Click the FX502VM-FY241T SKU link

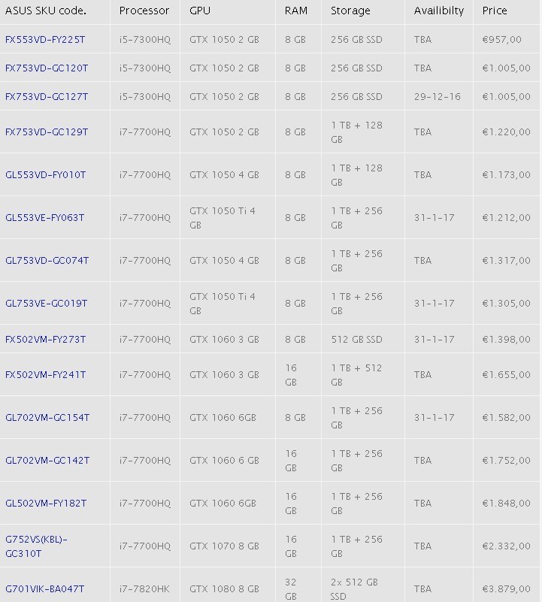point(45,374)
